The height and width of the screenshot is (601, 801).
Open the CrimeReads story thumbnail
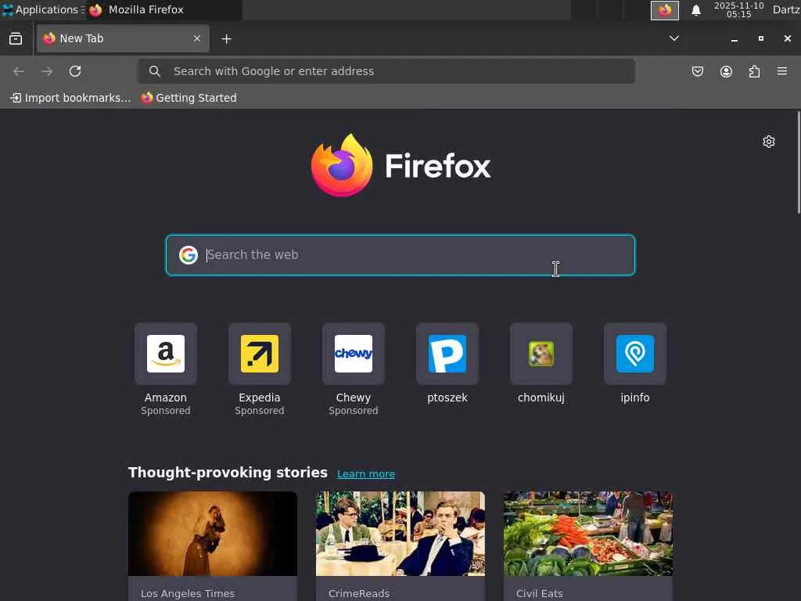tap(400, 534)
